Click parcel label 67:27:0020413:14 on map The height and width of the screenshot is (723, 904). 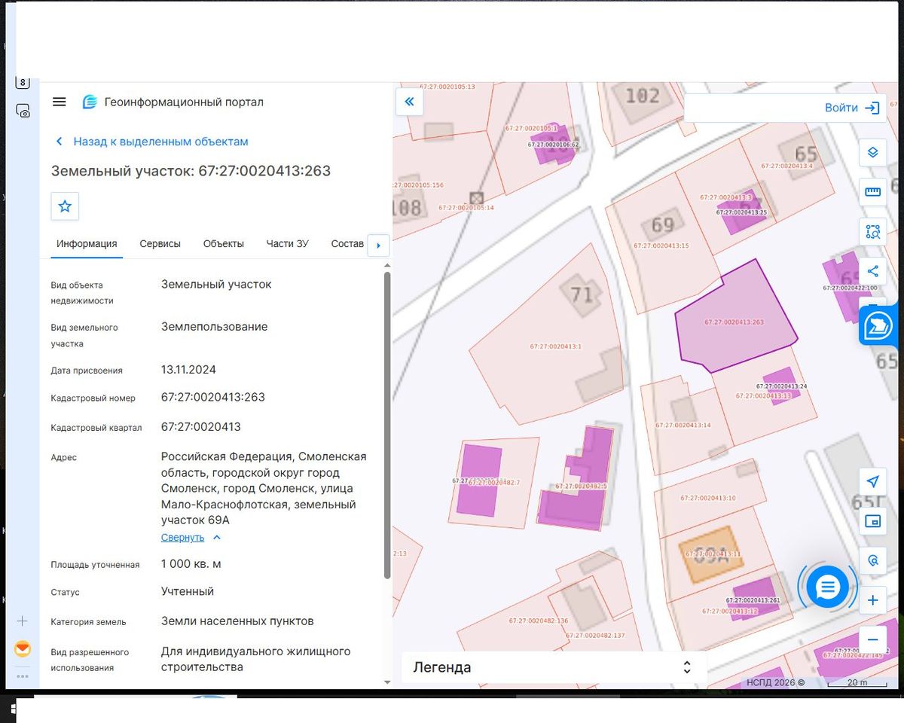(683, 426)
